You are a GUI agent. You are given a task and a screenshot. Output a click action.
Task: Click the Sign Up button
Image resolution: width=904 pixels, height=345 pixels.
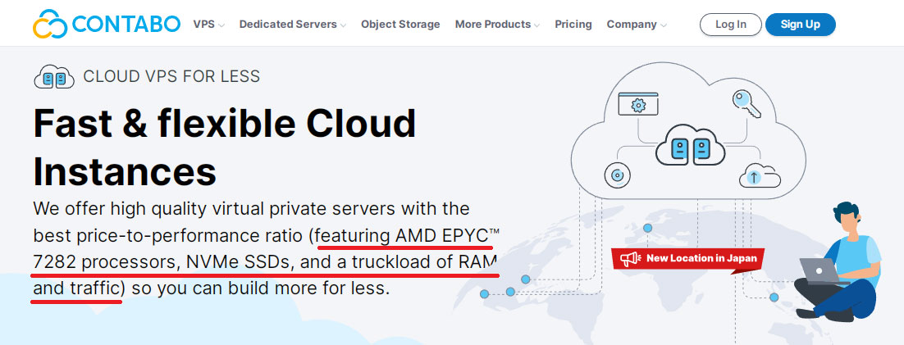(800, 25)
